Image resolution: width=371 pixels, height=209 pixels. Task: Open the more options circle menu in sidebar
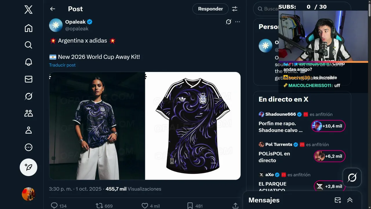coord(28,147)
